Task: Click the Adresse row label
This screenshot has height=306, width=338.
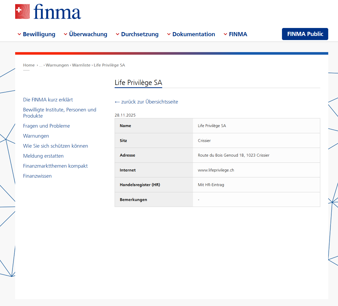Action: point(127,155)
